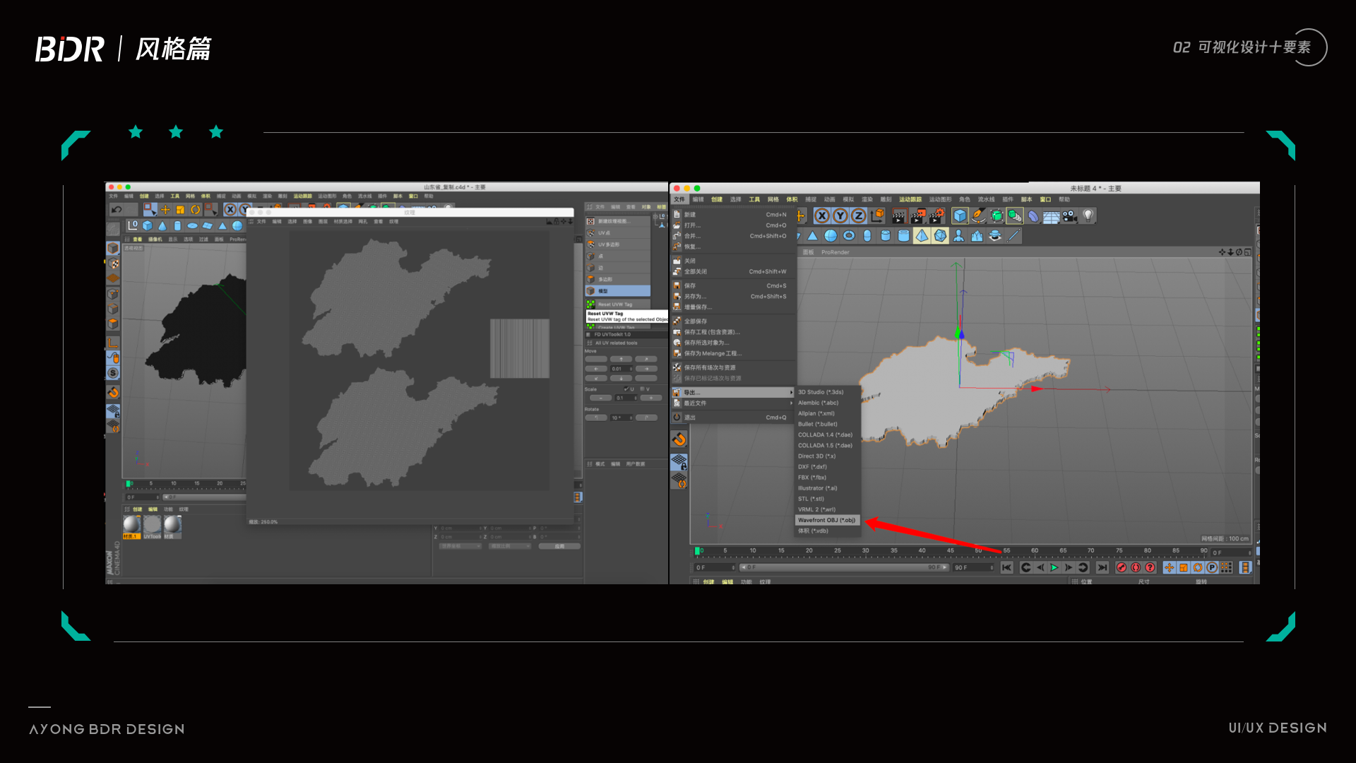This screenshot has height=763, width=1356.
Task: Click the Z axis lock icon
Action: [x=859, y=216]
